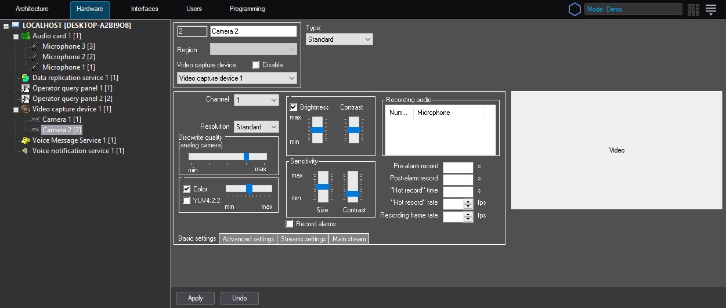726x308 pixels.
Task: Enable the Record alarms checkbox
Action: [290, 224]
